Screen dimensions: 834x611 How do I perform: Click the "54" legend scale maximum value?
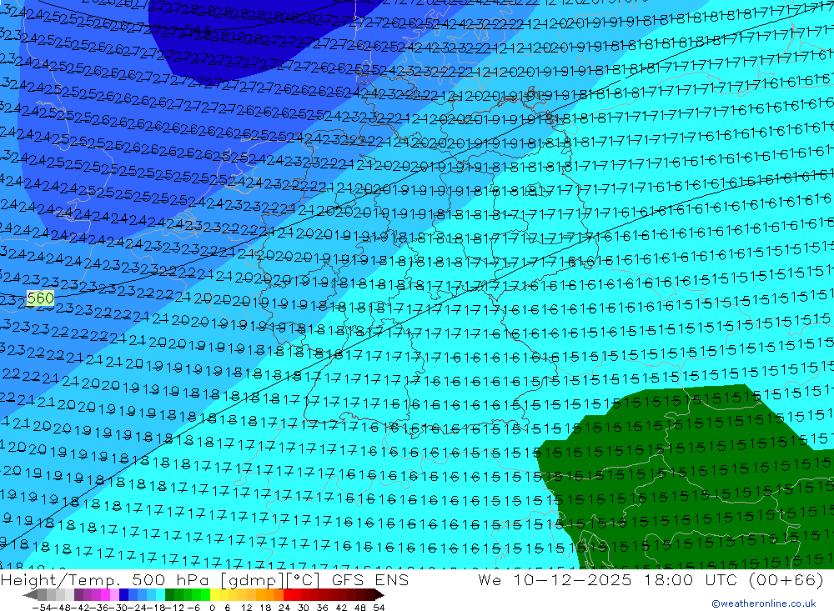[x=379, y=608]
